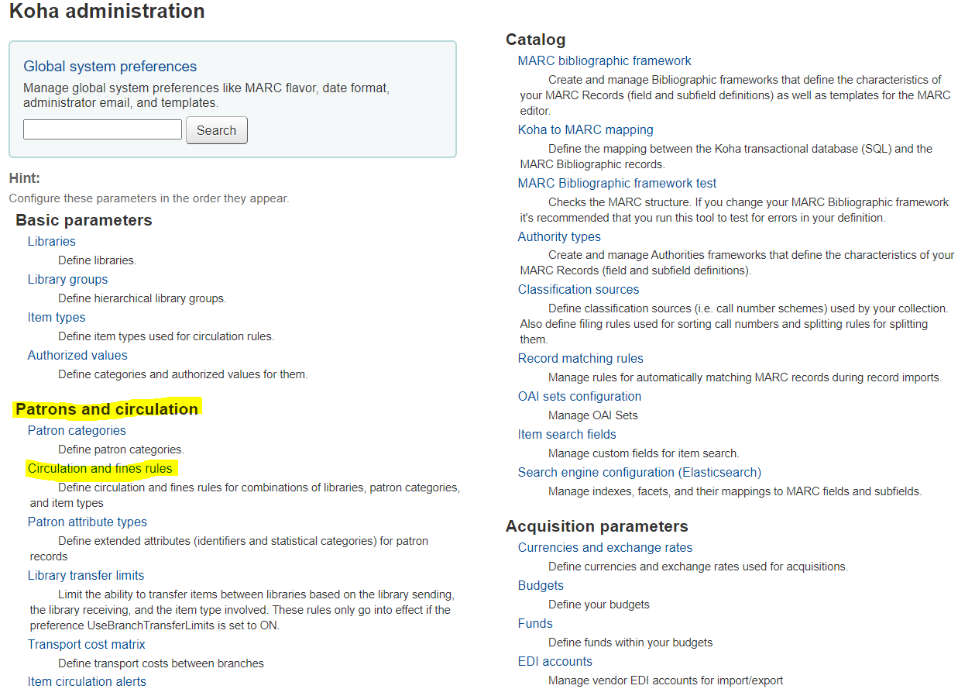Open the Patron attribute types link
The width and height of the screenshot is (958, 689).
tap(88, 522)
